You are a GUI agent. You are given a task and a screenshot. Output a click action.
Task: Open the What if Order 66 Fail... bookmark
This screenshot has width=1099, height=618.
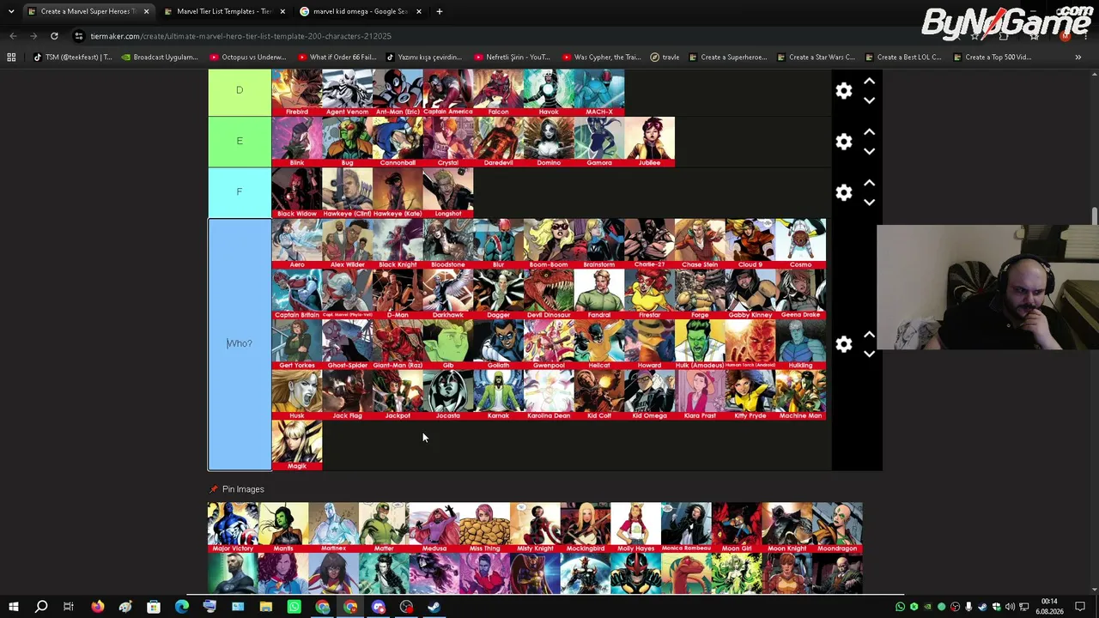point(337,58)
